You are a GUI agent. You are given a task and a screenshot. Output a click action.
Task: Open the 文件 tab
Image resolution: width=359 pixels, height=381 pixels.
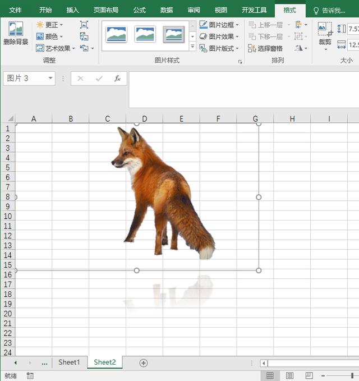pos(15,10)
